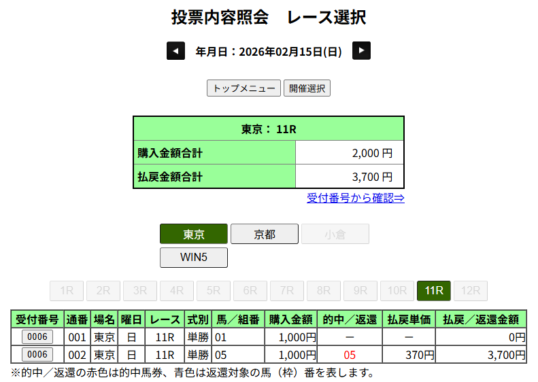Select race 10R button
This screenshot has width=538, height=382.
[397, 291]
